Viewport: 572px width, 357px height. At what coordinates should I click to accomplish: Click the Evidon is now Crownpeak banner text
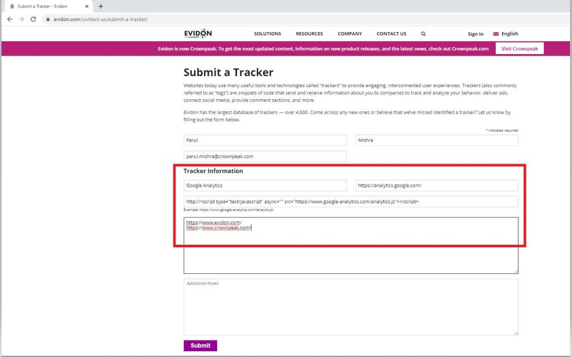point(323,49)
